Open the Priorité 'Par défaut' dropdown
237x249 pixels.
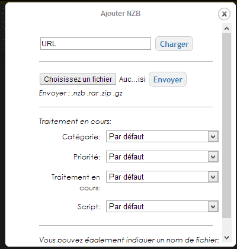click(x=162, y=157)
